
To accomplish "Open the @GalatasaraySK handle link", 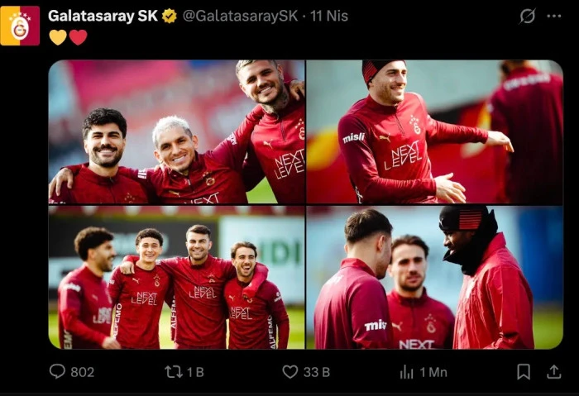I will coord(241,16).
